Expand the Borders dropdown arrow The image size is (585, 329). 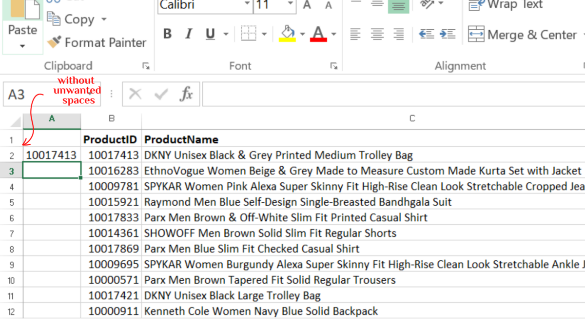click(264, 34)
